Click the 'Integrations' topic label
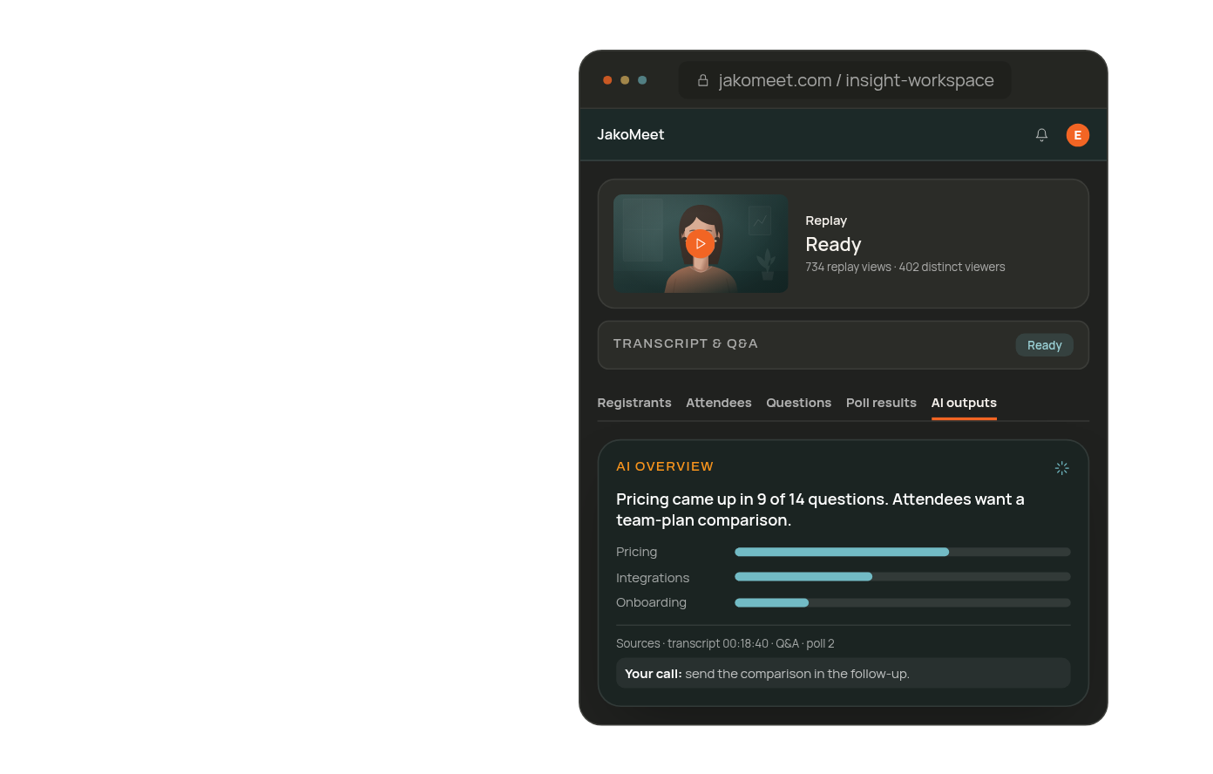This screenshot has width=1213, height=774. 653,578
